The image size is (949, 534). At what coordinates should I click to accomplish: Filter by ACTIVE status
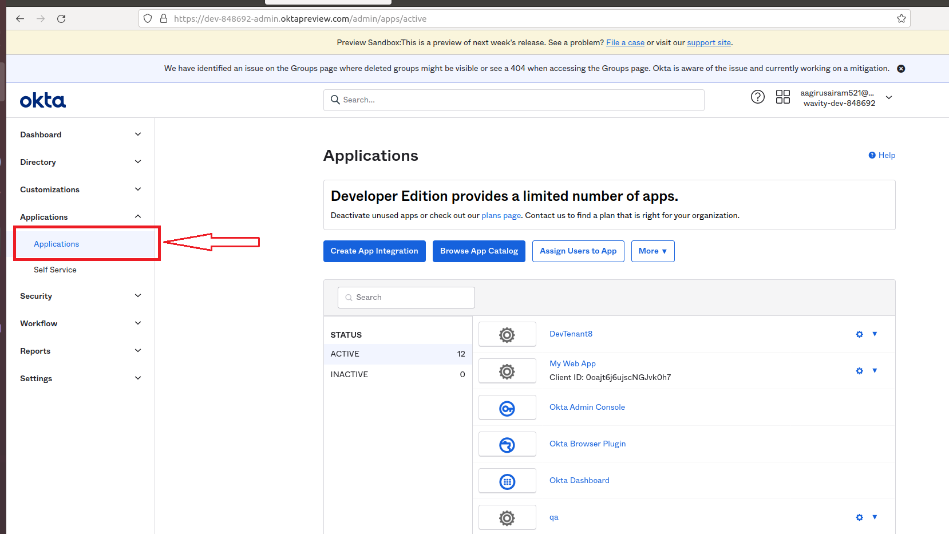pos(398,354)
